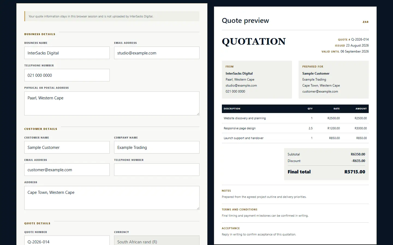Select Website discovery and planning row
393x245 pixels.
[295, 118]
